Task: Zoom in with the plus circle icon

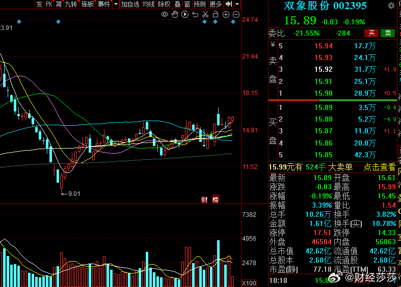Action: point(226,14)
